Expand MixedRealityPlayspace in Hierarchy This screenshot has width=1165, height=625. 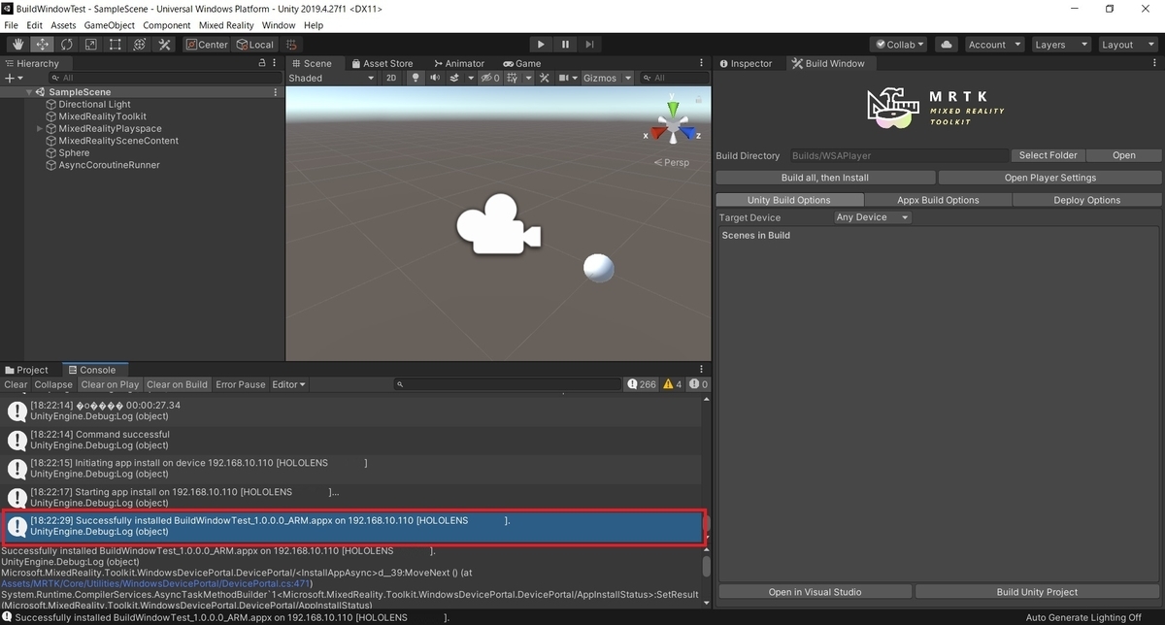(40, 128)
